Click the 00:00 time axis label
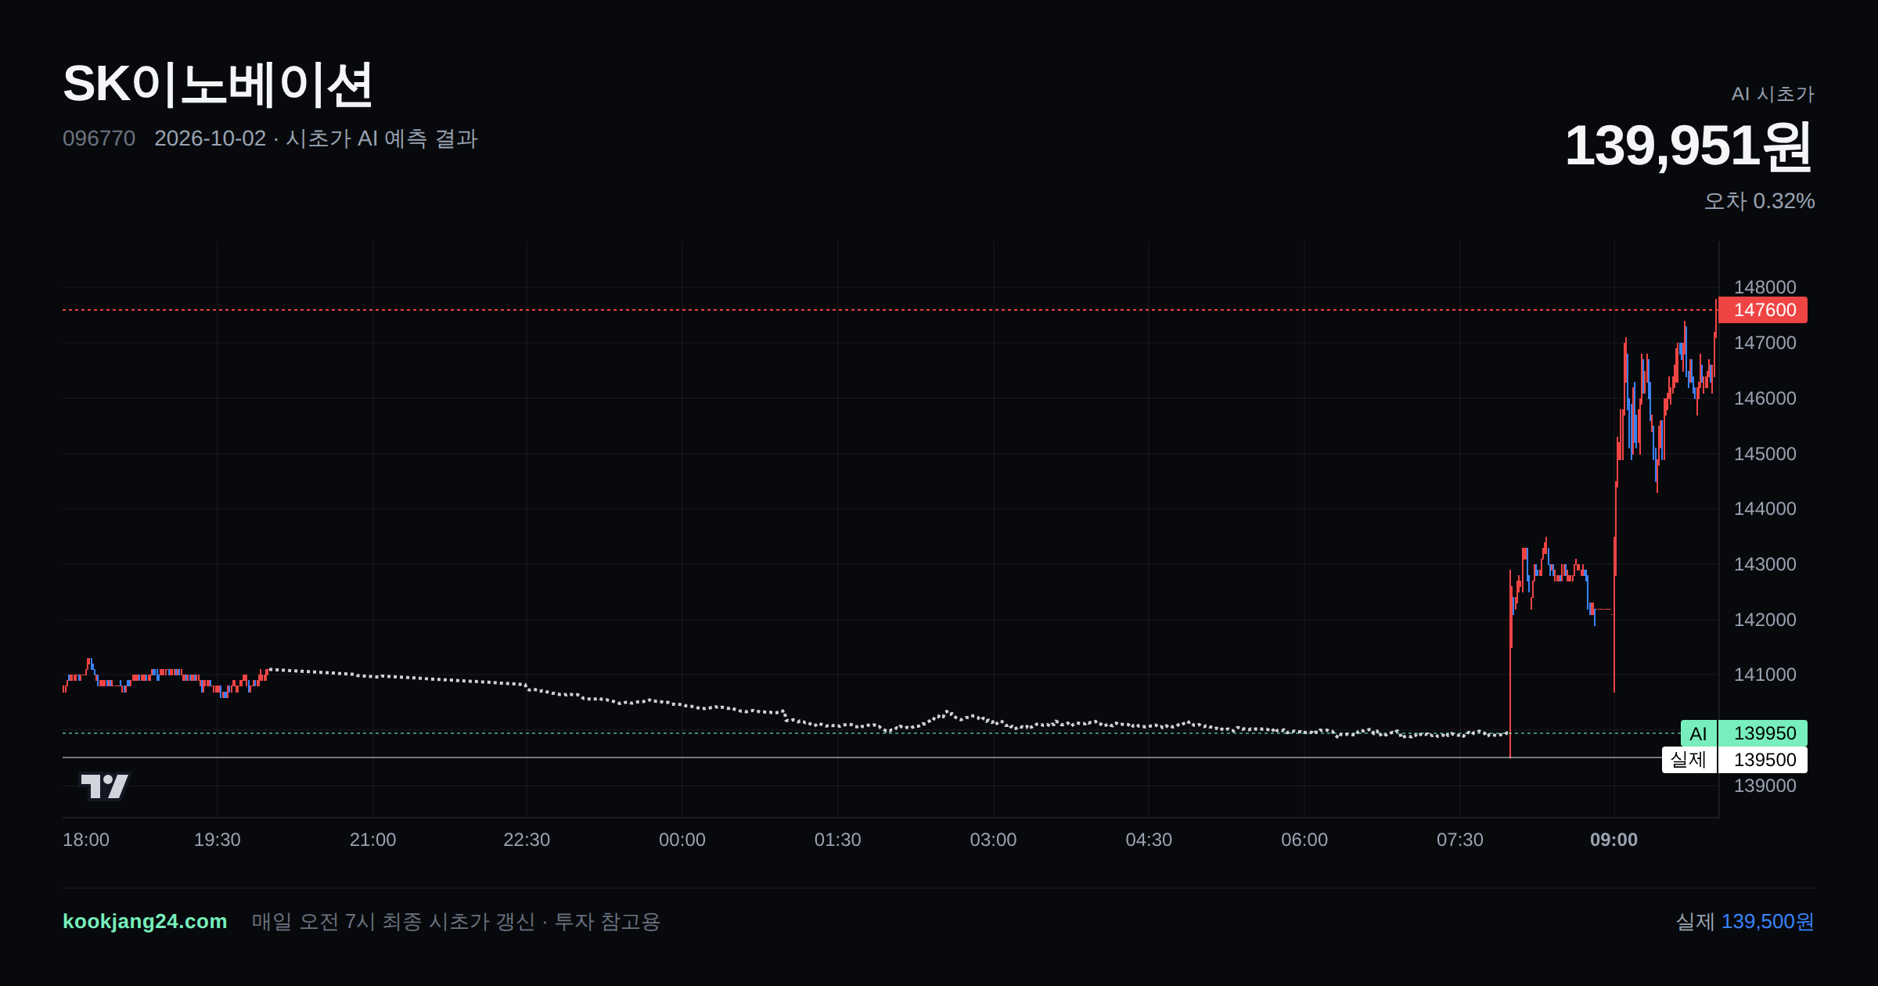The height and width of the screenshot is (986, 1878). point(682,840)
